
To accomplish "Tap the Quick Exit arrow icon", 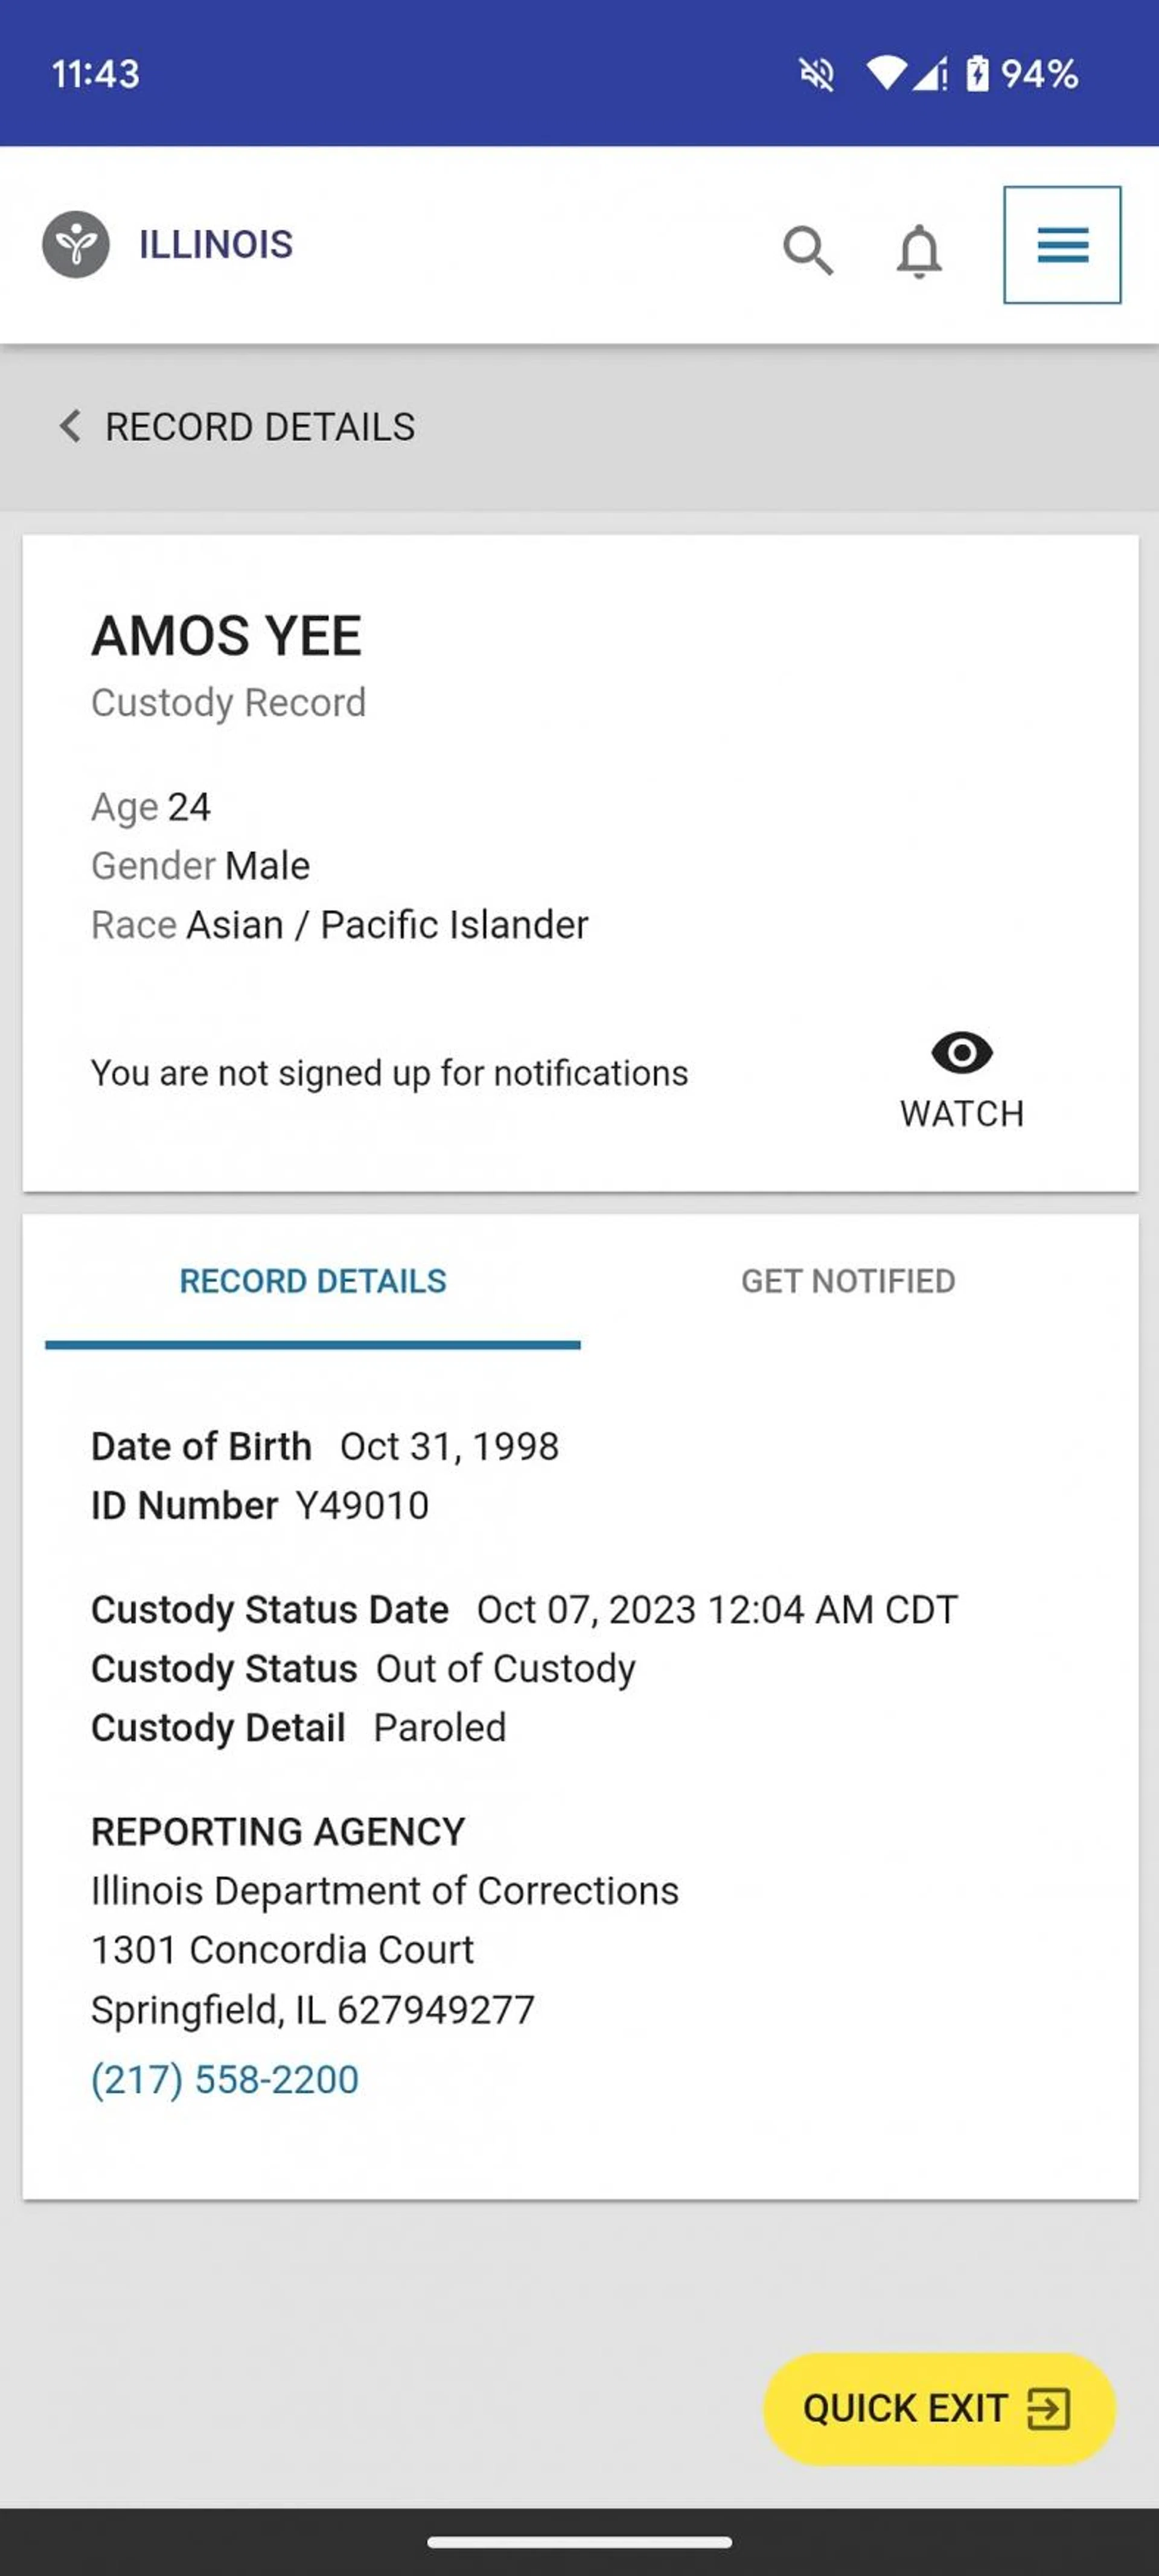I will pos(1049,2408).
